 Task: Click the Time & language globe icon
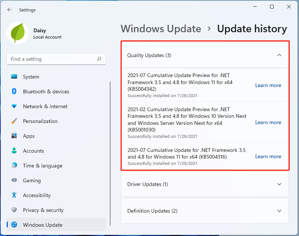(x=14, y=165)
